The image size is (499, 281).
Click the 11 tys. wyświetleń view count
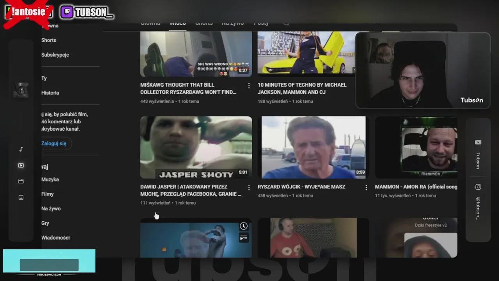(x=393, y=196)
